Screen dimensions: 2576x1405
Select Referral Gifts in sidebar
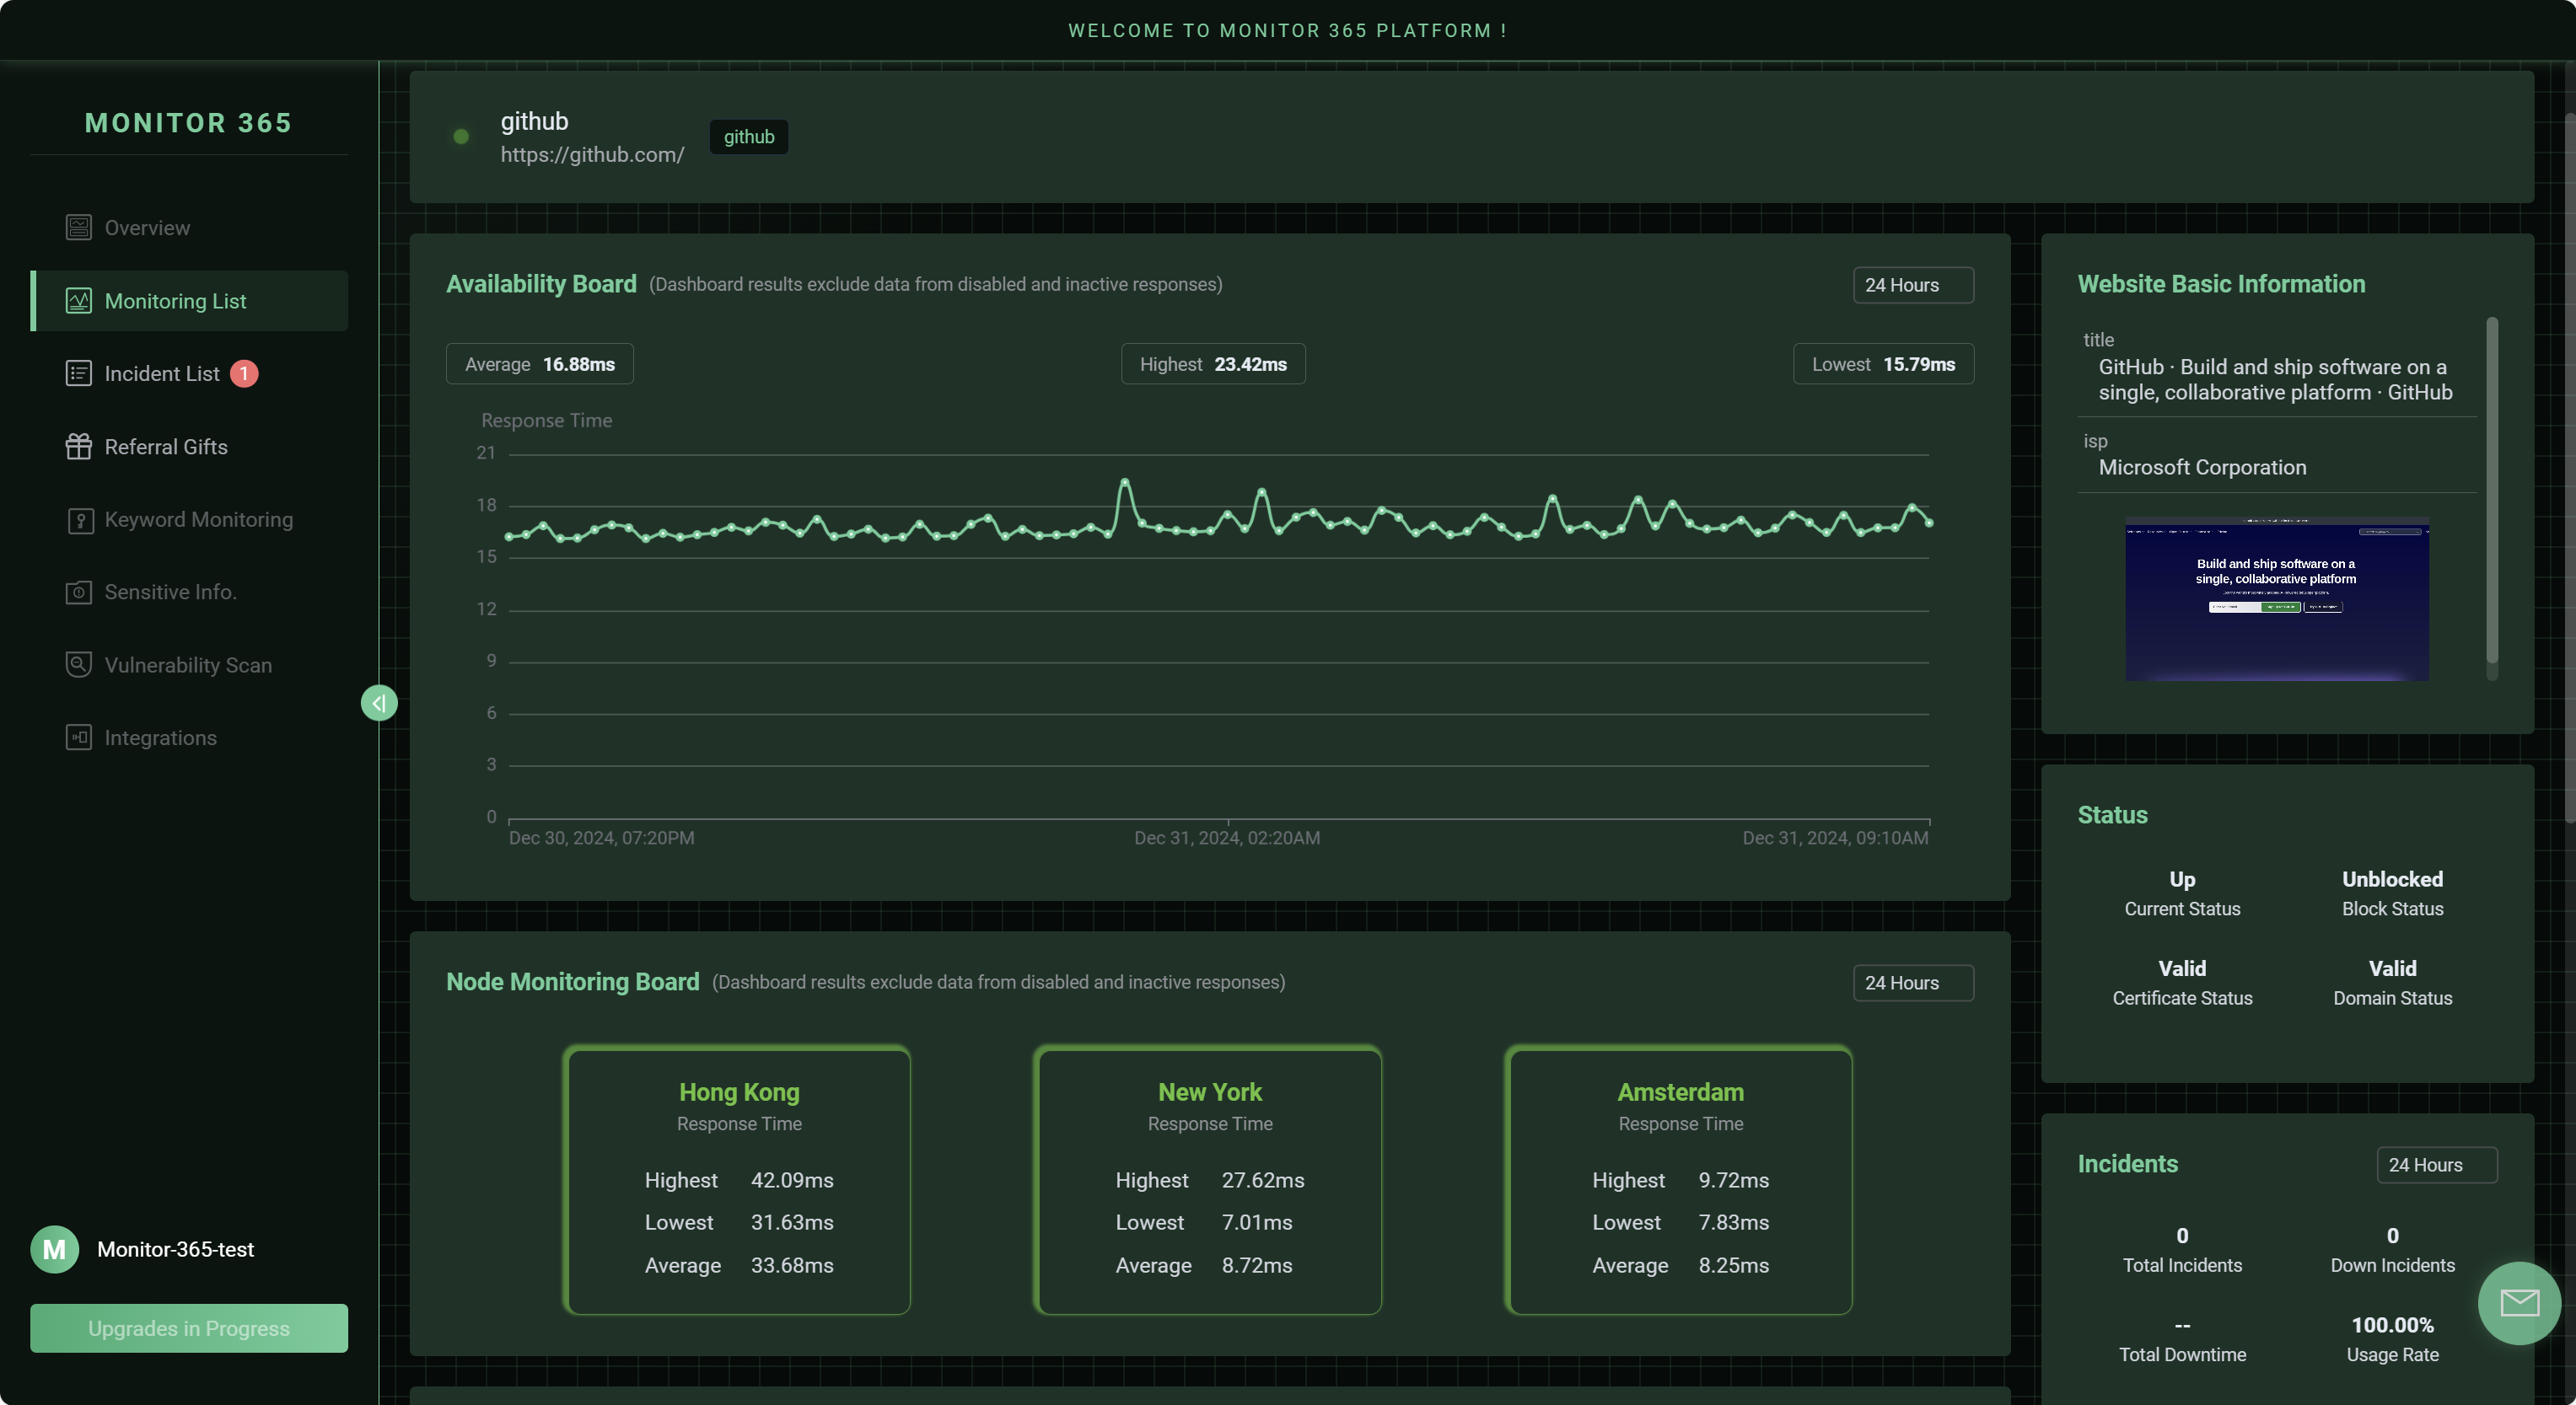(189, 447)
